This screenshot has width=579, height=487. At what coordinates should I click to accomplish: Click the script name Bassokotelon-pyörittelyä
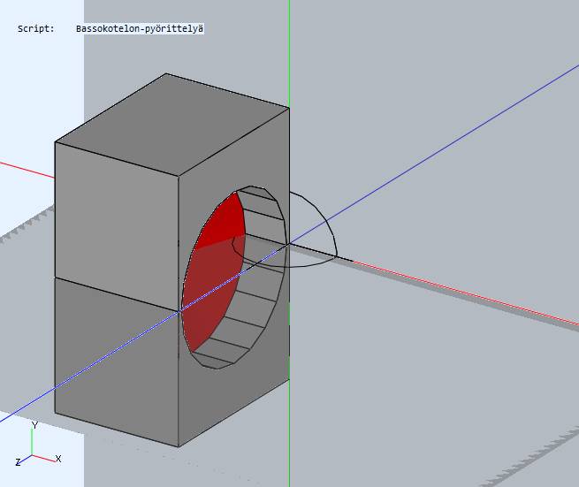pos(140,29)
